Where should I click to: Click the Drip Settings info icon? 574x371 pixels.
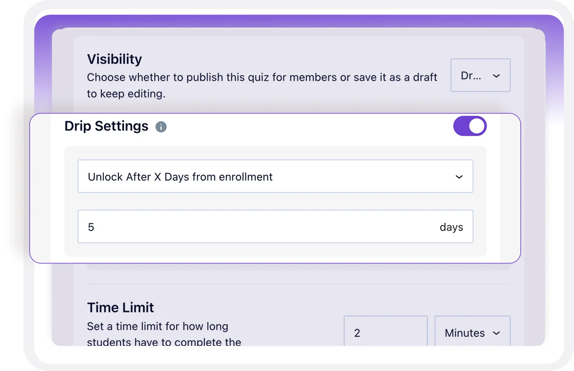161,127
